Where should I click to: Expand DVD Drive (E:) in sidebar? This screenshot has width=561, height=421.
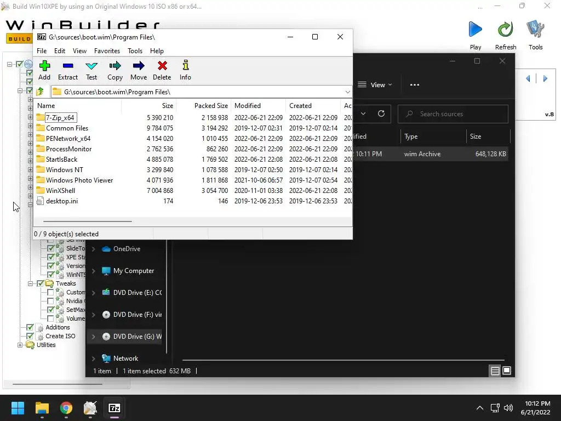94,293
